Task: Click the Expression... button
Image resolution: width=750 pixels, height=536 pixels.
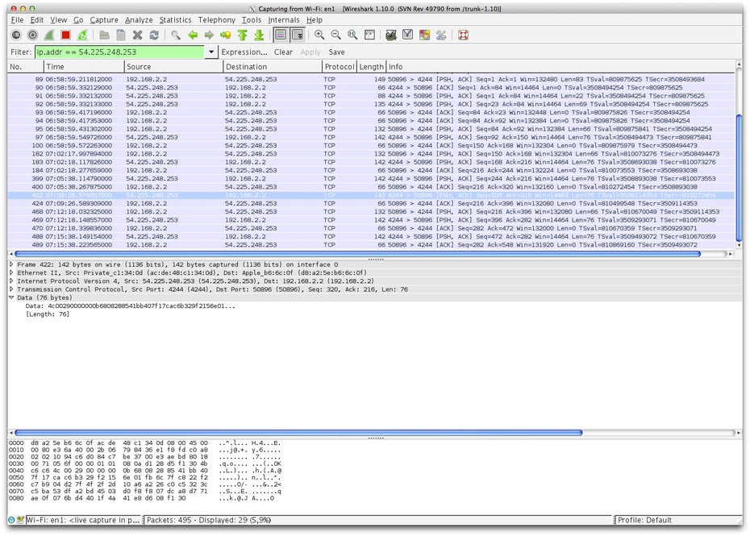Action: click(244, 52)
